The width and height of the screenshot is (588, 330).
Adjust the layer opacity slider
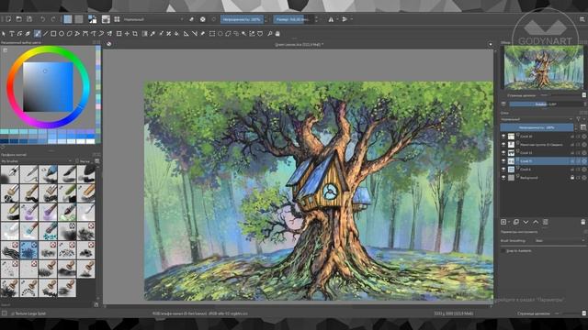(537, 127)
